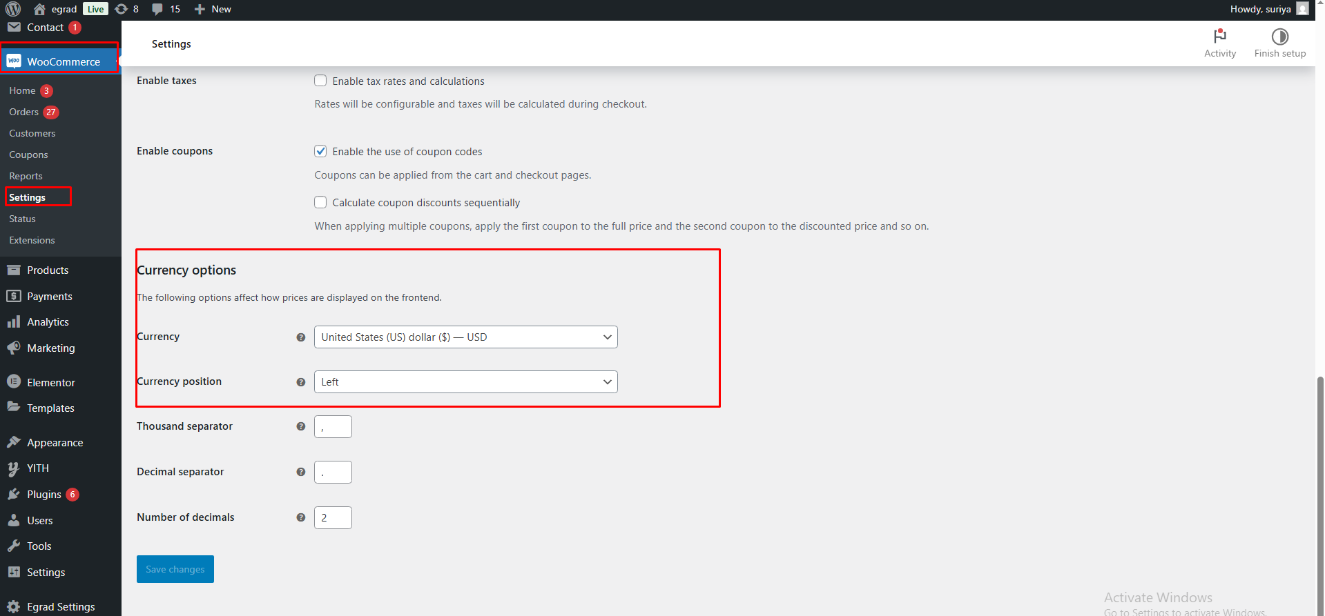Click the Thousand separator input field

click(x=333, y=427)
